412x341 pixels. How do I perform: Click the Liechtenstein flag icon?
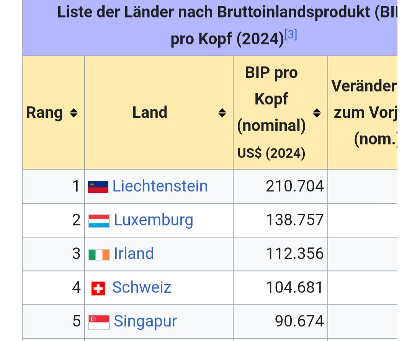(x=98, y=187)
